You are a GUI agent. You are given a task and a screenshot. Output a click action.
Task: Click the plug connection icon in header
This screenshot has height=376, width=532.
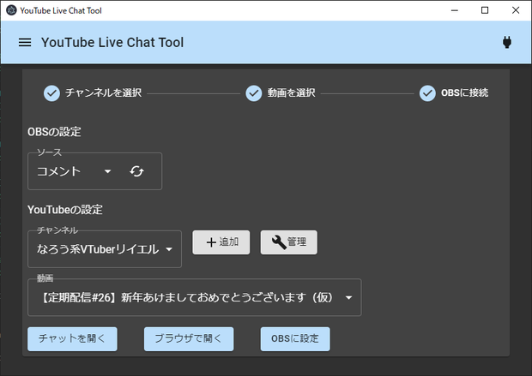click(507, 42)
